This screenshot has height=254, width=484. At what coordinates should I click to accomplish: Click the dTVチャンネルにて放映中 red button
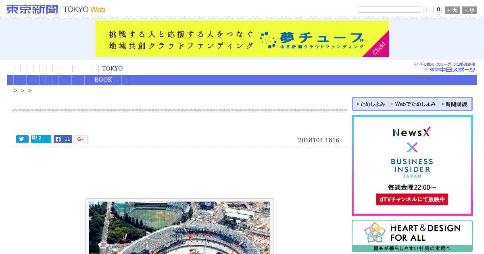(x=412, y=199)
